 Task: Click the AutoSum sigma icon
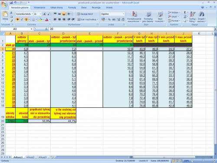tap(185, 13)
